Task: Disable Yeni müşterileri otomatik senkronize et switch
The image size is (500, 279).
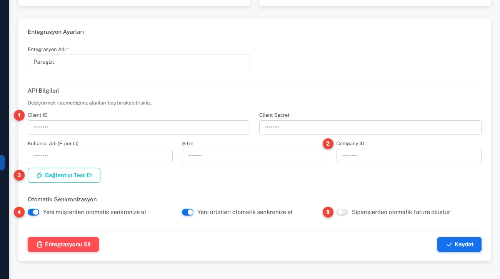Action: 33,212
